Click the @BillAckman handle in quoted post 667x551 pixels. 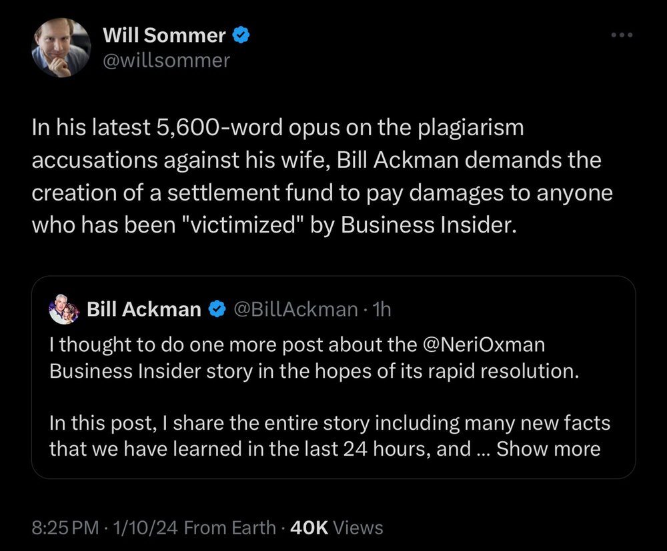click(293, 309)
